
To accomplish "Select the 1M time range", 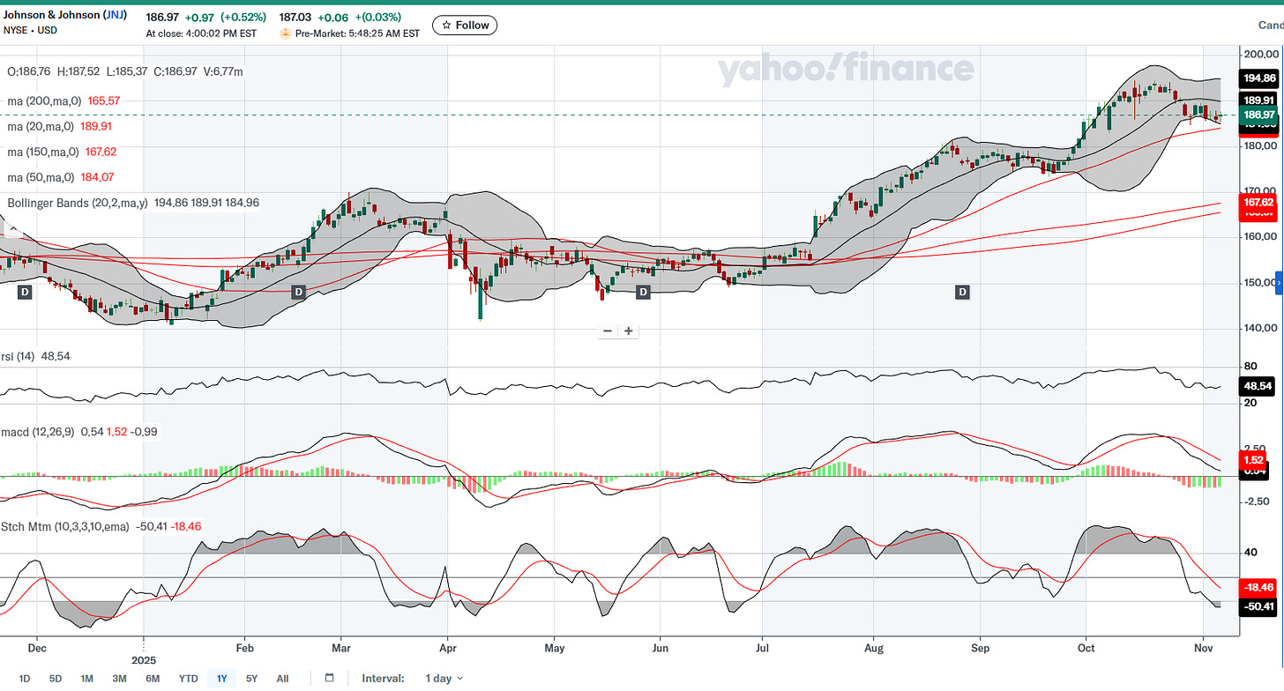I will coord(86,679).
